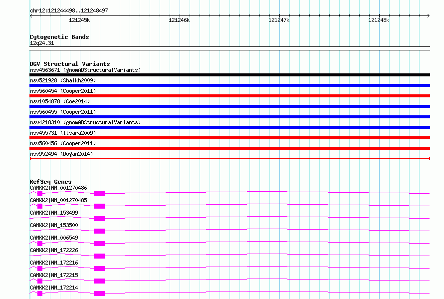Click the nsv4563671 gnomAD variant label
The image size is (444, 299).
tap(85, 70)
